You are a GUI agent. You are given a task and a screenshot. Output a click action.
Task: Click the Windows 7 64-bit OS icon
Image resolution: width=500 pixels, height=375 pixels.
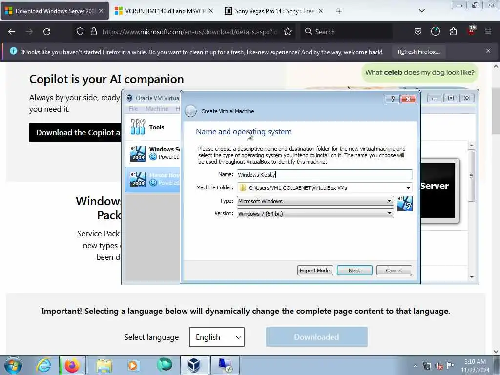pos(405,204)
